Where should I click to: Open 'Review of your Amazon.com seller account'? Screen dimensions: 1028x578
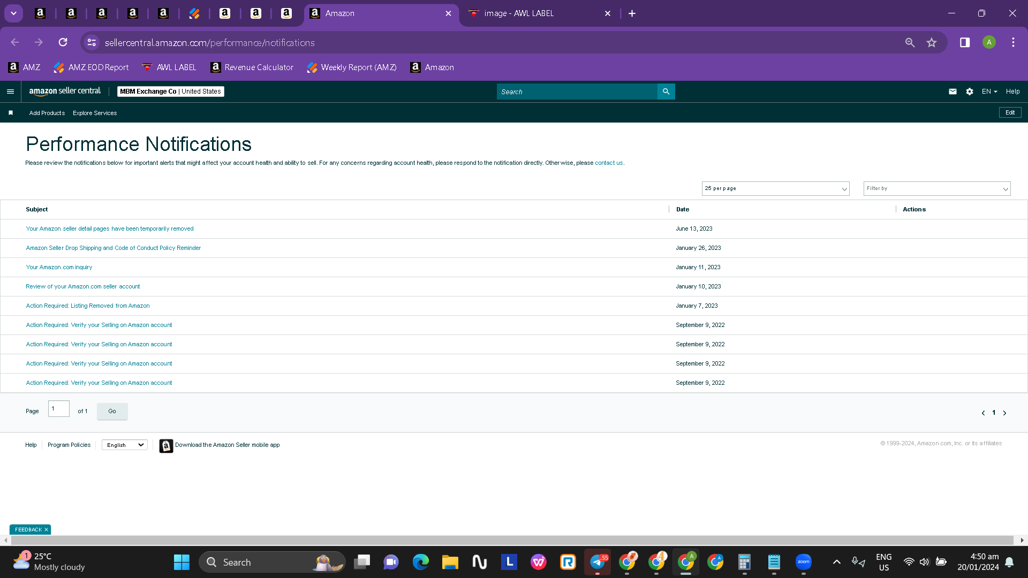(x=83, y=286)
